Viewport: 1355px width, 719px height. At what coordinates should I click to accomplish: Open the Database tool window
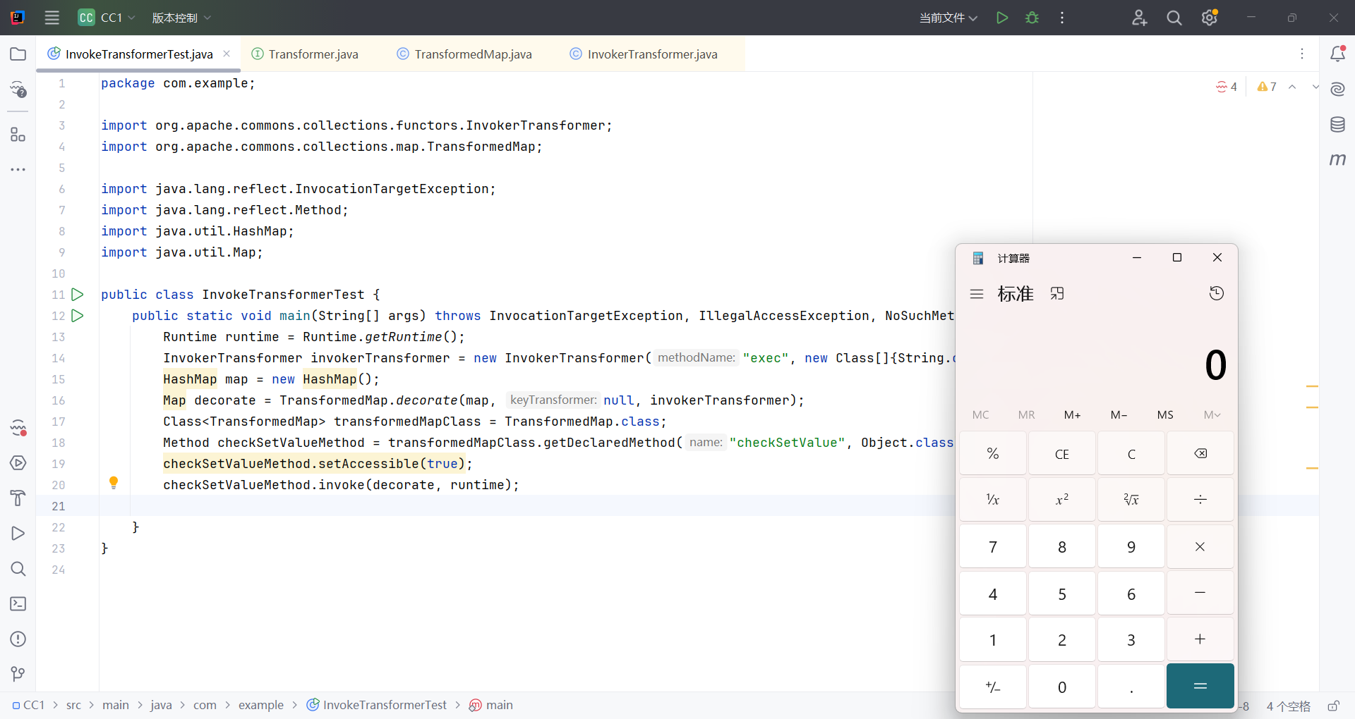click(1337, 125)
